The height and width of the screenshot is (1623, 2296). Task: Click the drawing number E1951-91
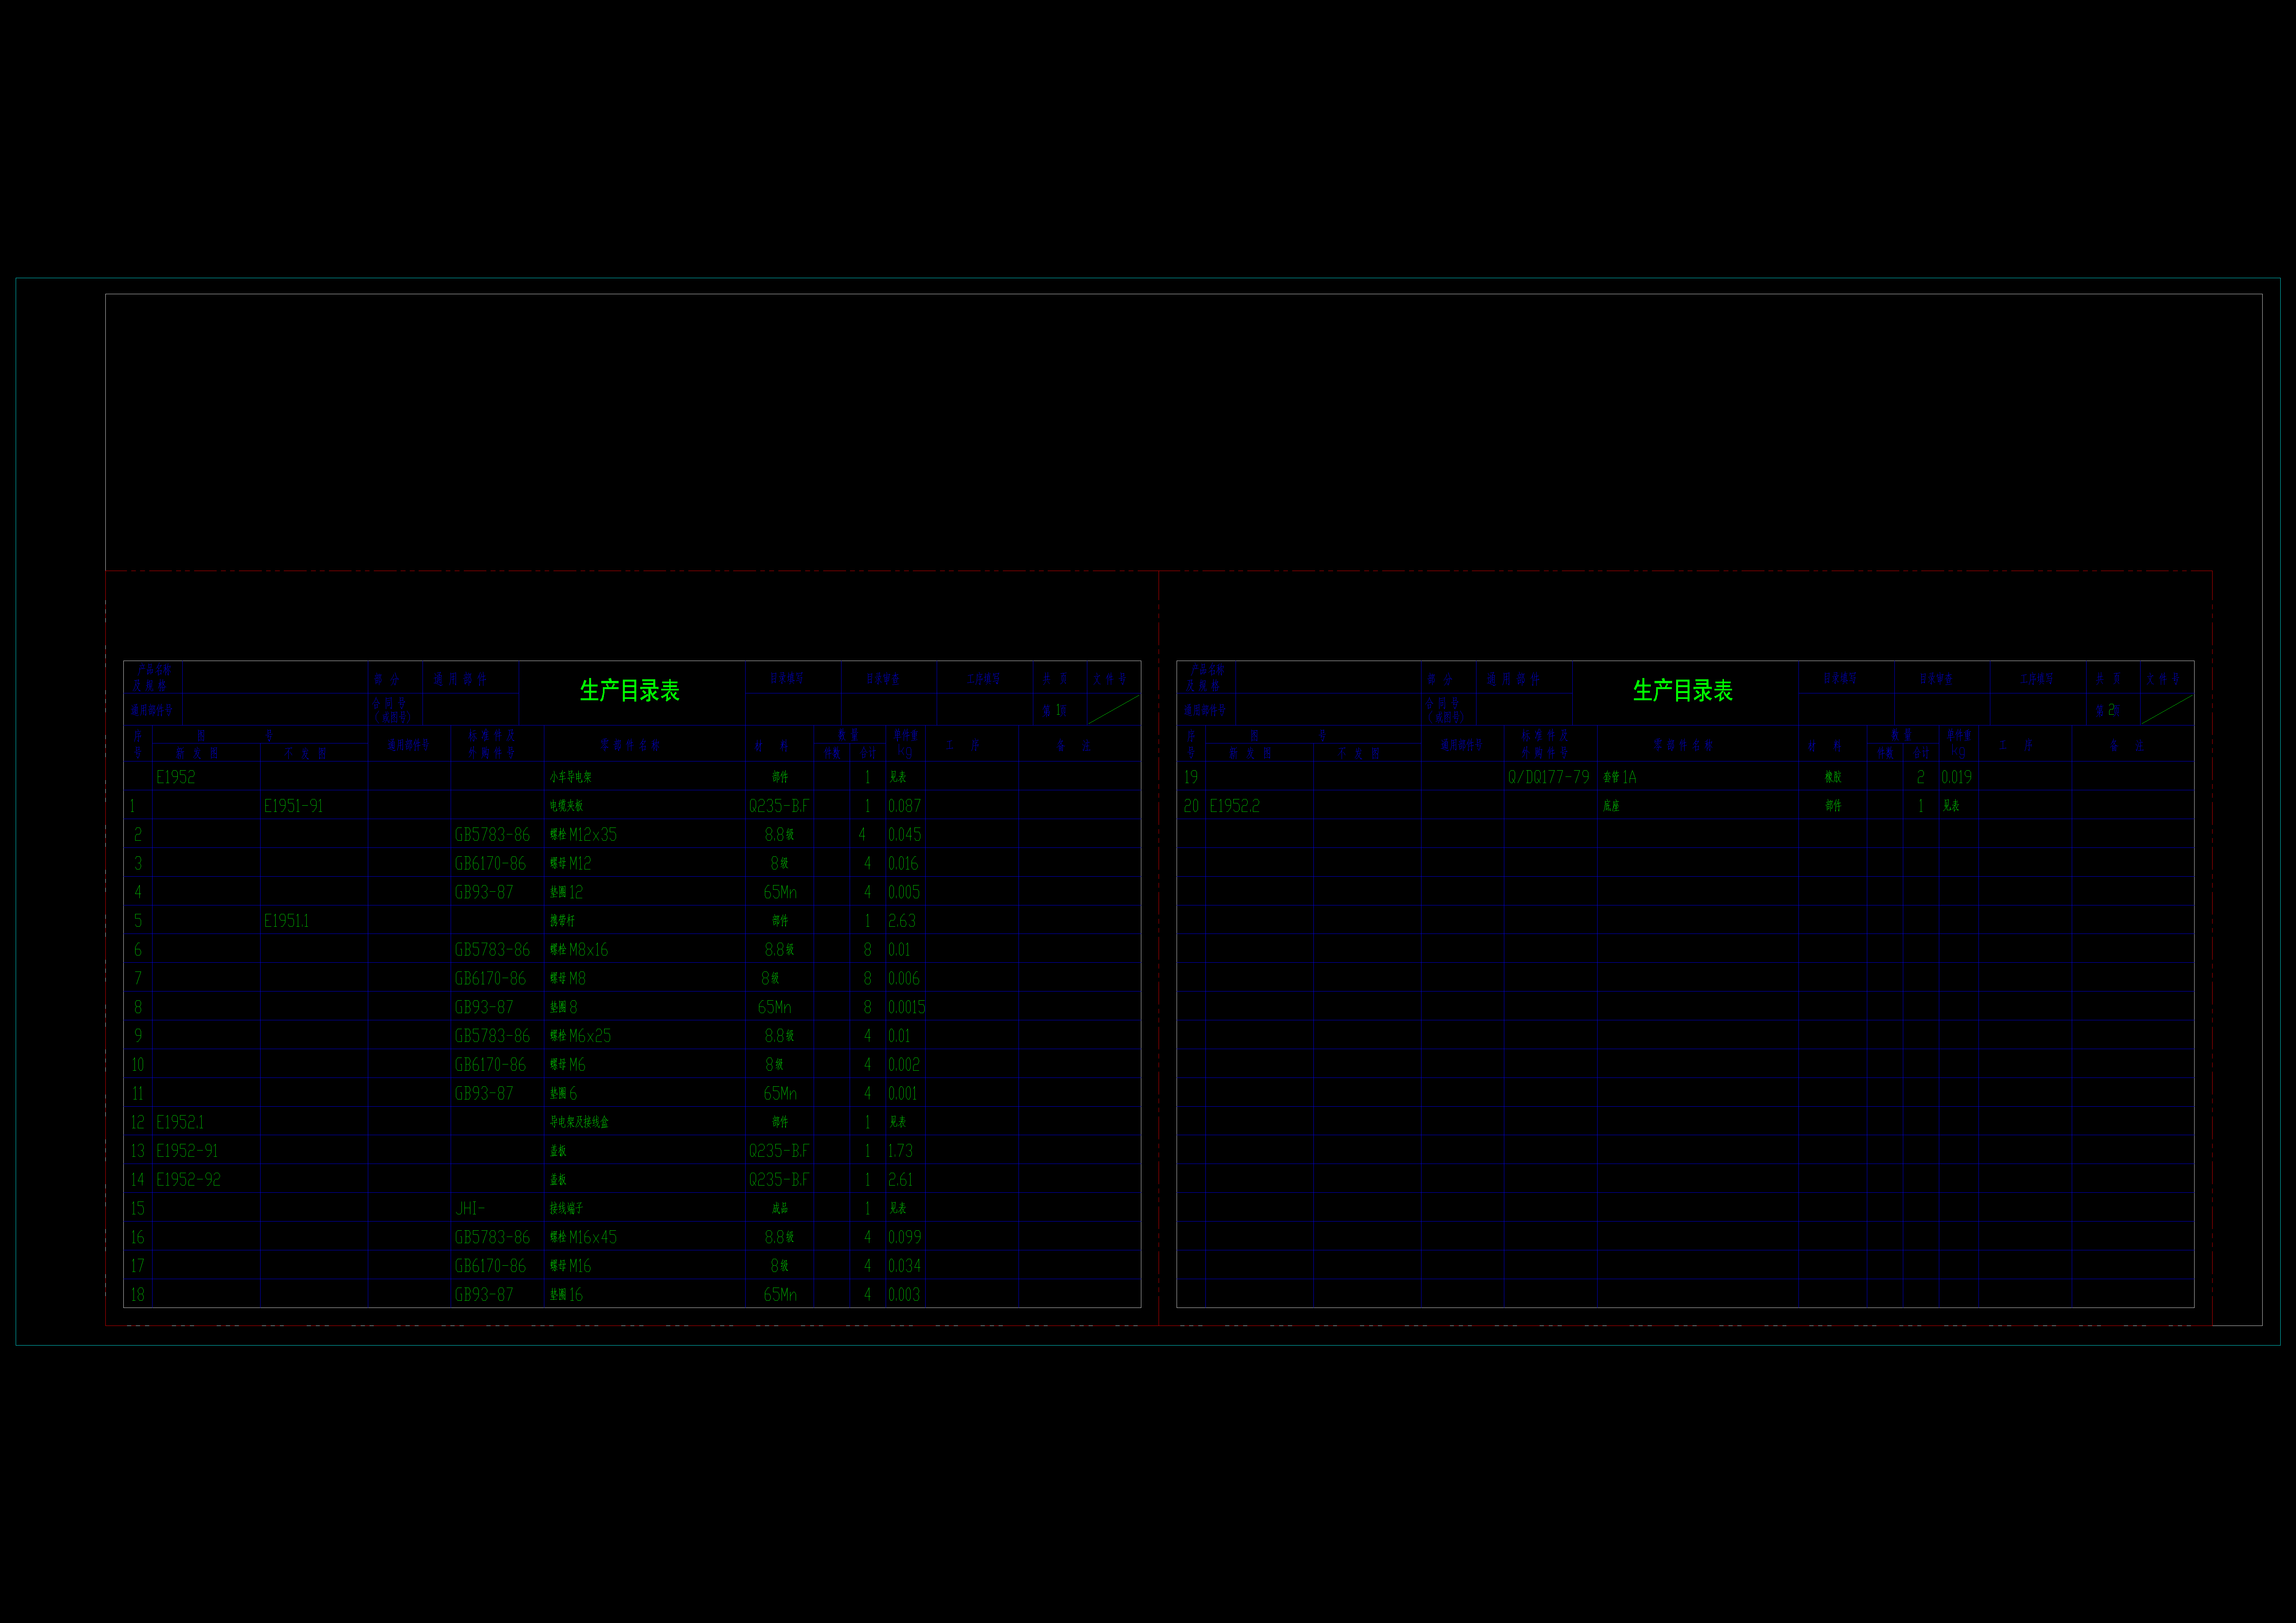[293, 806]
